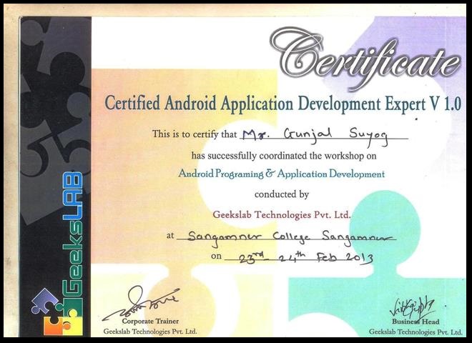Click the vertical 'GeeksLAB' logo text
Screen dimensions: 472x343
tap(72, 236)
